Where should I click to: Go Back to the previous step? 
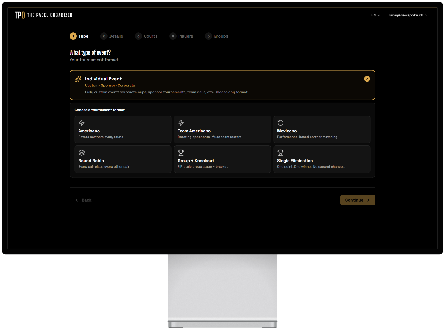pyautogui.click(x=84, y=200)
